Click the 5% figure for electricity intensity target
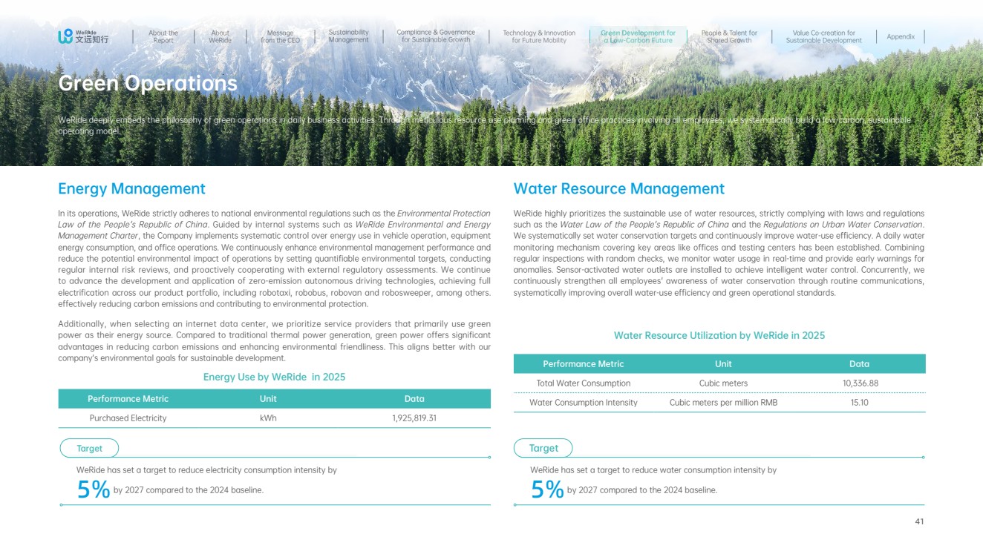983x554 pixels. tap(94, 489)
